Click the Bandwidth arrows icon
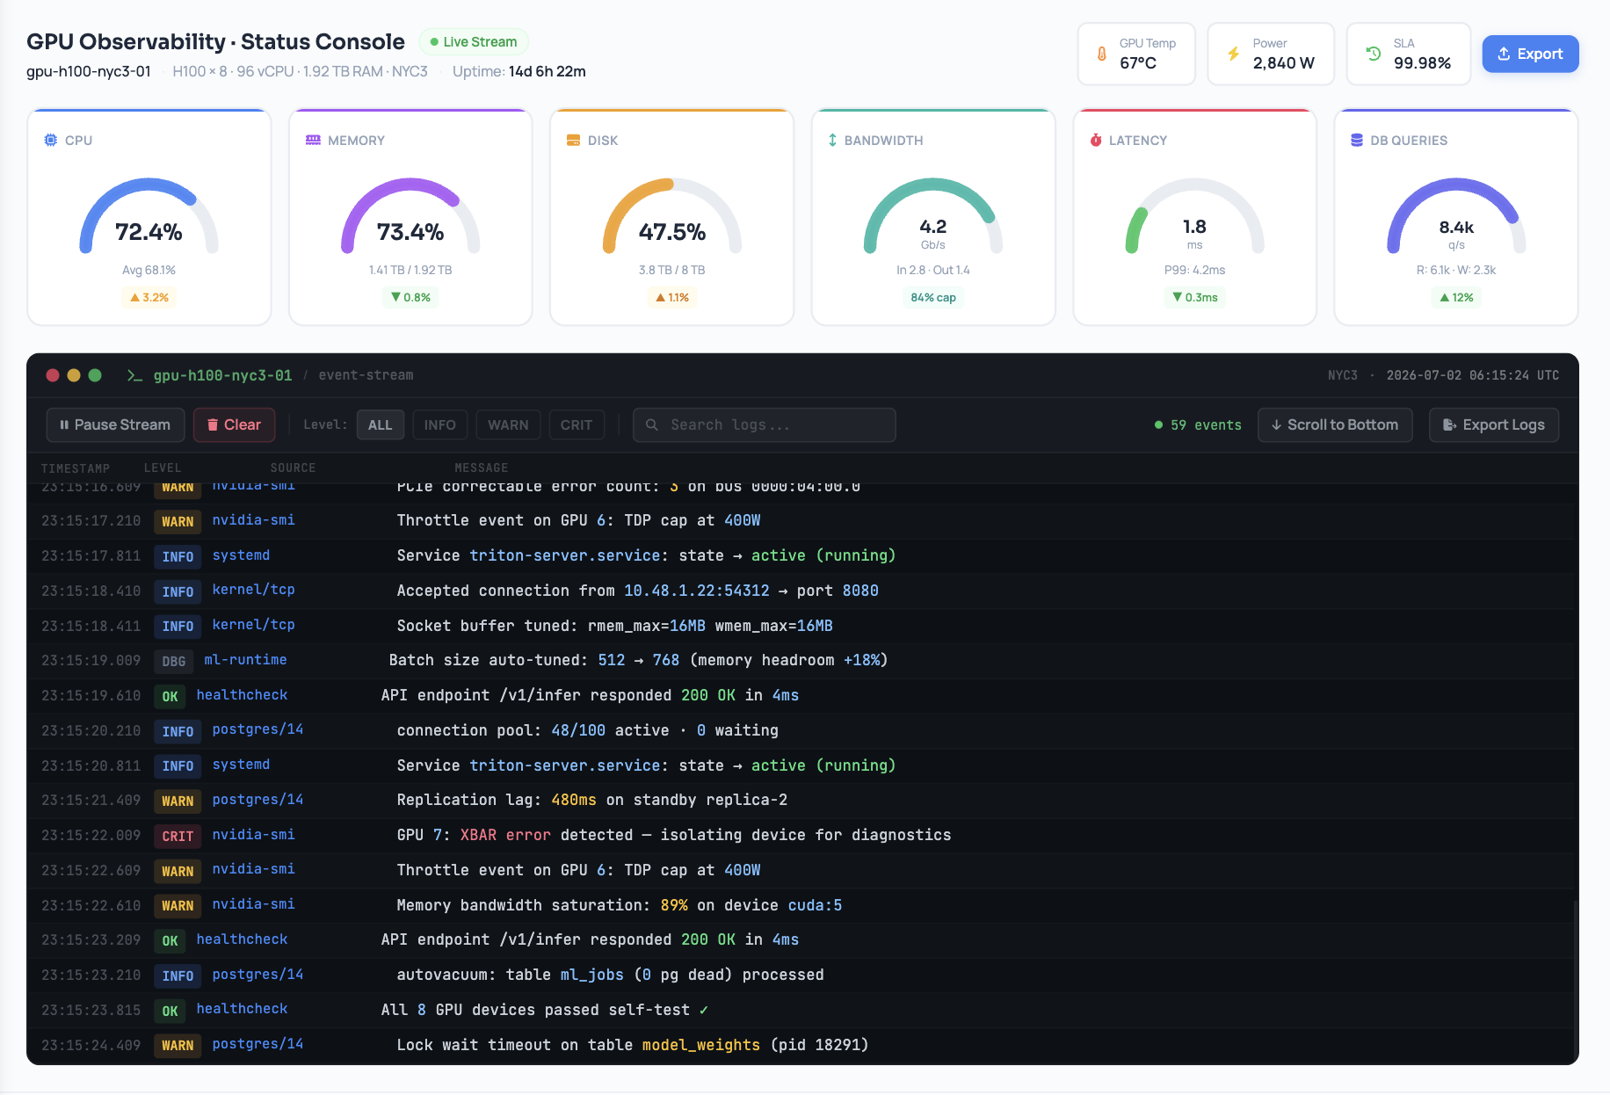 (x=832, y=140)
